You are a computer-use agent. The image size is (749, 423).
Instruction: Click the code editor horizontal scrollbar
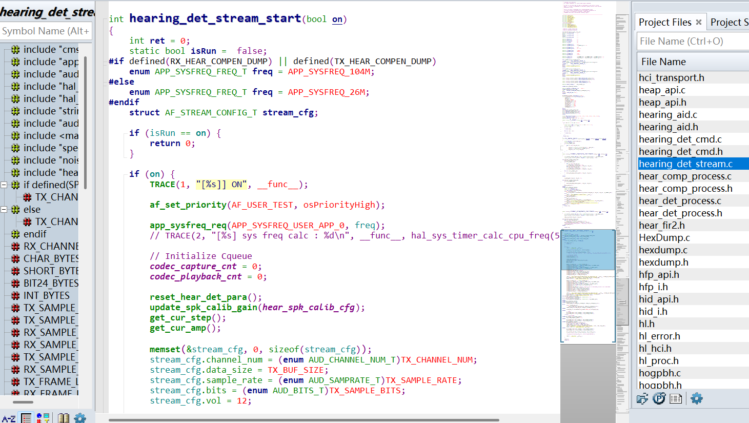point(303,420)
